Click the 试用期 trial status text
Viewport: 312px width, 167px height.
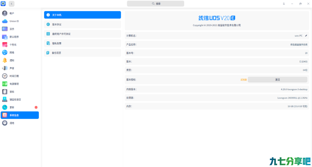click(244, 80)
